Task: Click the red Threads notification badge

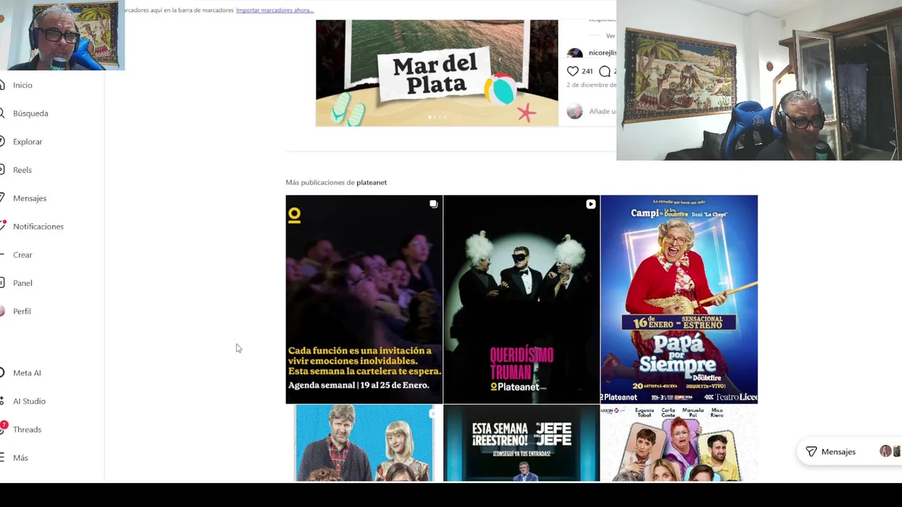Action: pos(4,425)
